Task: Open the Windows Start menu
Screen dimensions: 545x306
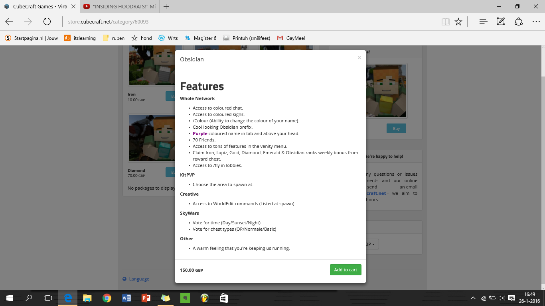Action: point(9,298)
